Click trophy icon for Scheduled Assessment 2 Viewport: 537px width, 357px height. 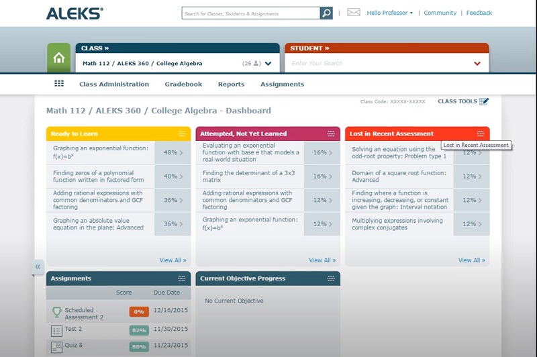[56, 312]
